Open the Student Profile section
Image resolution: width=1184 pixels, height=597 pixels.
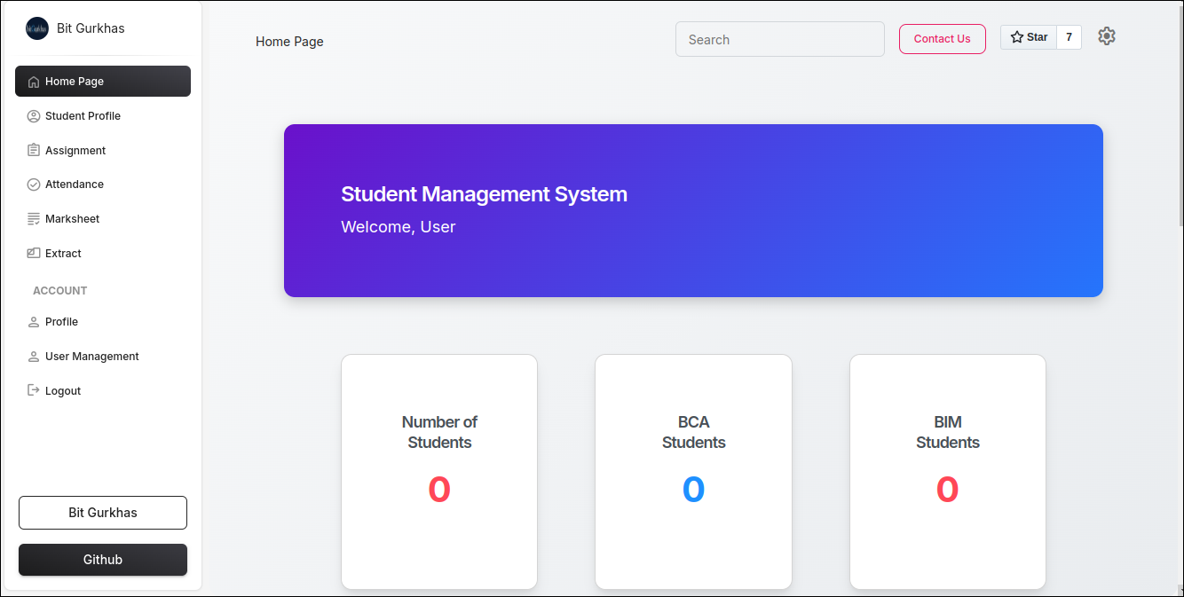(83, 115)
